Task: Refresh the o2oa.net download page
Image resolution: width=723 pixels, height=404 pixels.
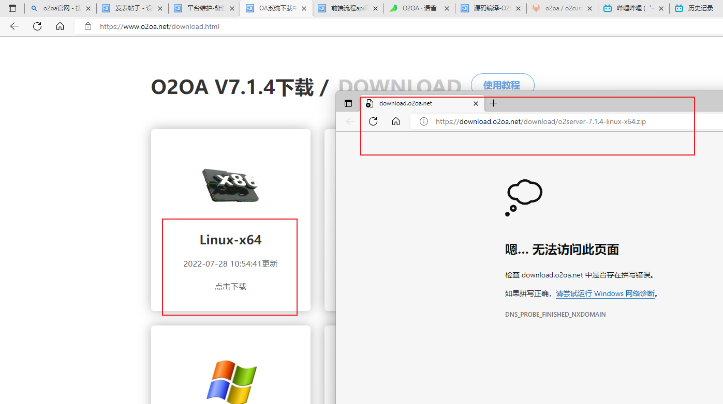Action: (37, 26)
